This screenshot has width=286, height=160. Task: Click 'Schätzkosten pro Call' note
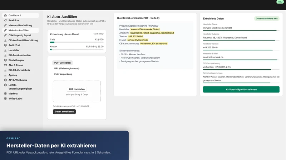point(71,106)
